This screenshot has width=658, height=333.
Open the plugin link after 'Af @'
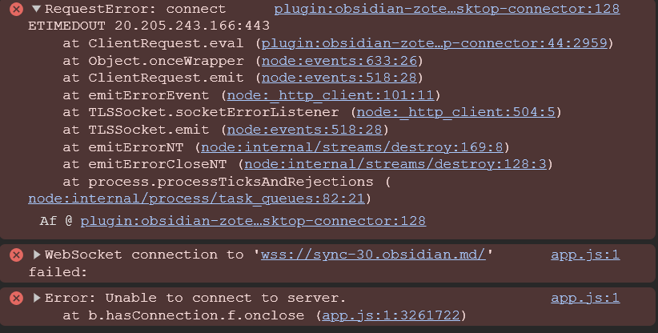pos(253,220)
